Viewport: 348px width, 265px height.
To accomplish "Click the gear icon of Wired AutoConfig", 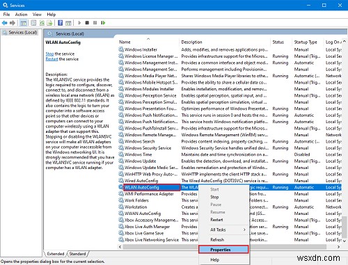I will [121, 181].
